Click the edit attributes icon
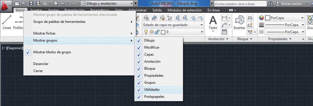Screen dimensions: 313x106 click(250, 32)
